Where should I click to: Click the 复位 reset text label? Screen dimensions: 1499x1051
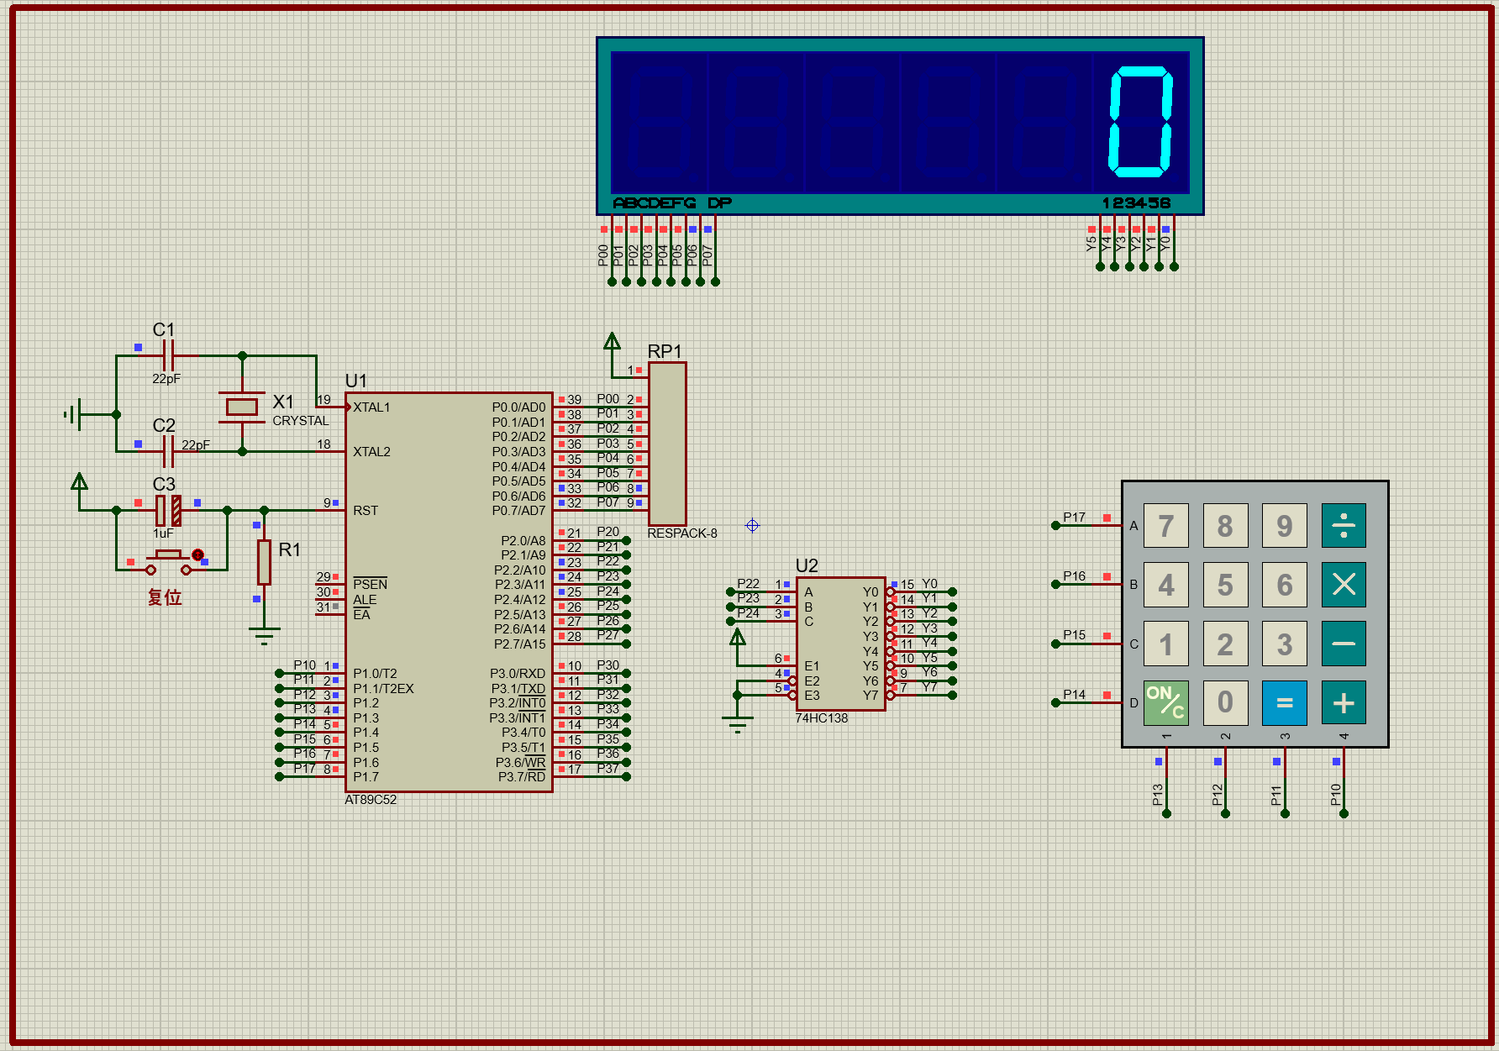point(165,597)
